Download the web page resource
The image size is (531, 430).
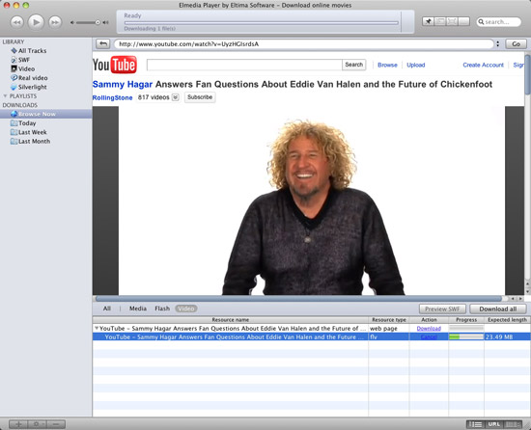pyautogui.click(x=429, y=329)
